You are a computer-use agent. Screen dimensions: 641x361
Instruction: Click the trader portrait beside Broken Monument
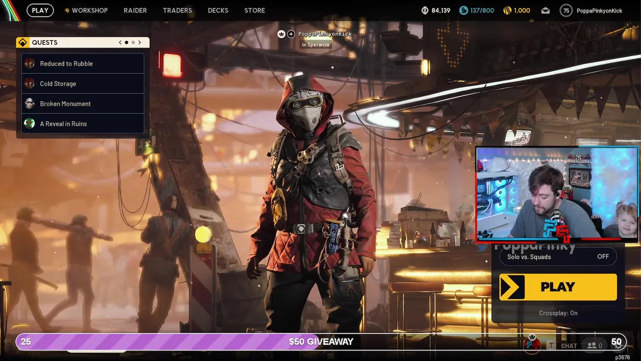pos(30,103)
